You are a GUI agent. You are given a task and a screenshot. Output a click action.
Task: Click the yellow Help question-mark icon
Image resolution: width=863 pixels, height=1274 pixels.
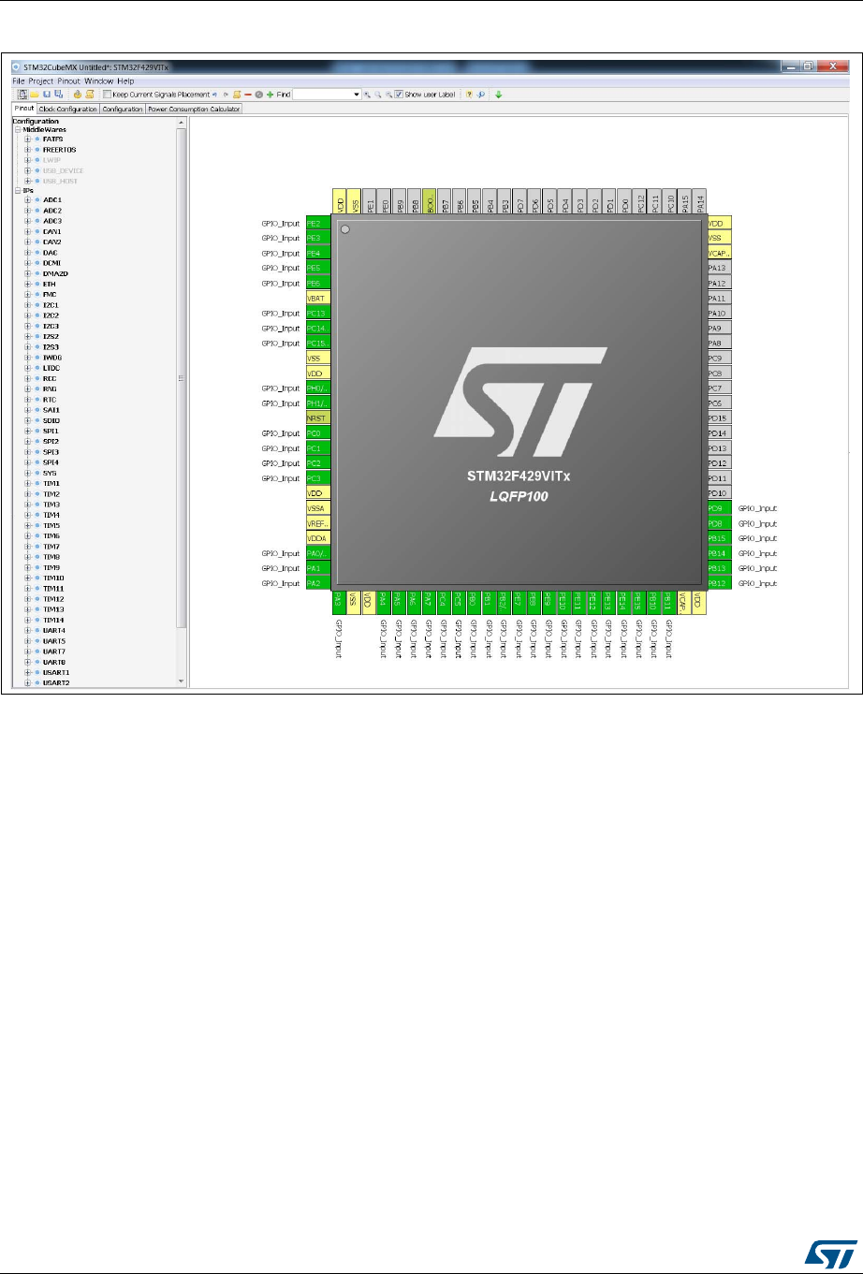click(469, 95)
